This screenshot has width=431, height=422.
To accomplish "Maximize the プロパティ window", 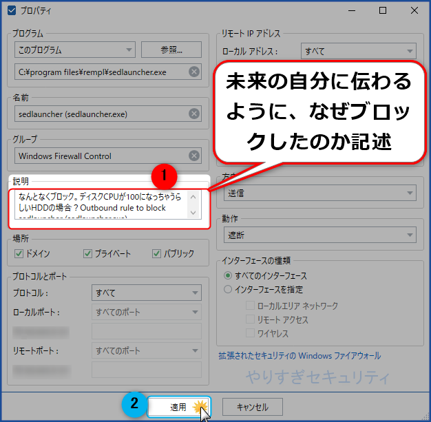I will pyautogui.click(x=383, y=10).
